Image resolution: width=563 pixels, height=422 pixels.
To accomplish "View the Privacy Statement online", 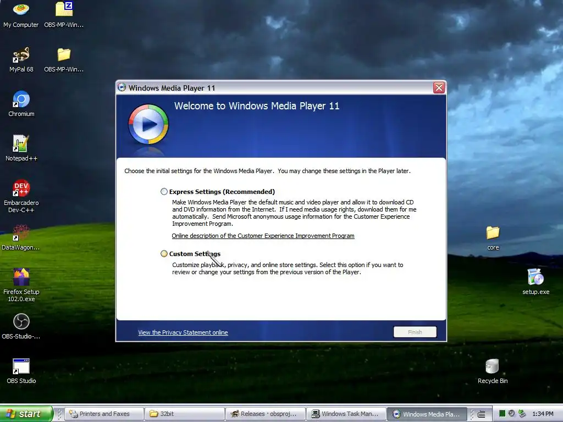I will (x=183, y=332).
